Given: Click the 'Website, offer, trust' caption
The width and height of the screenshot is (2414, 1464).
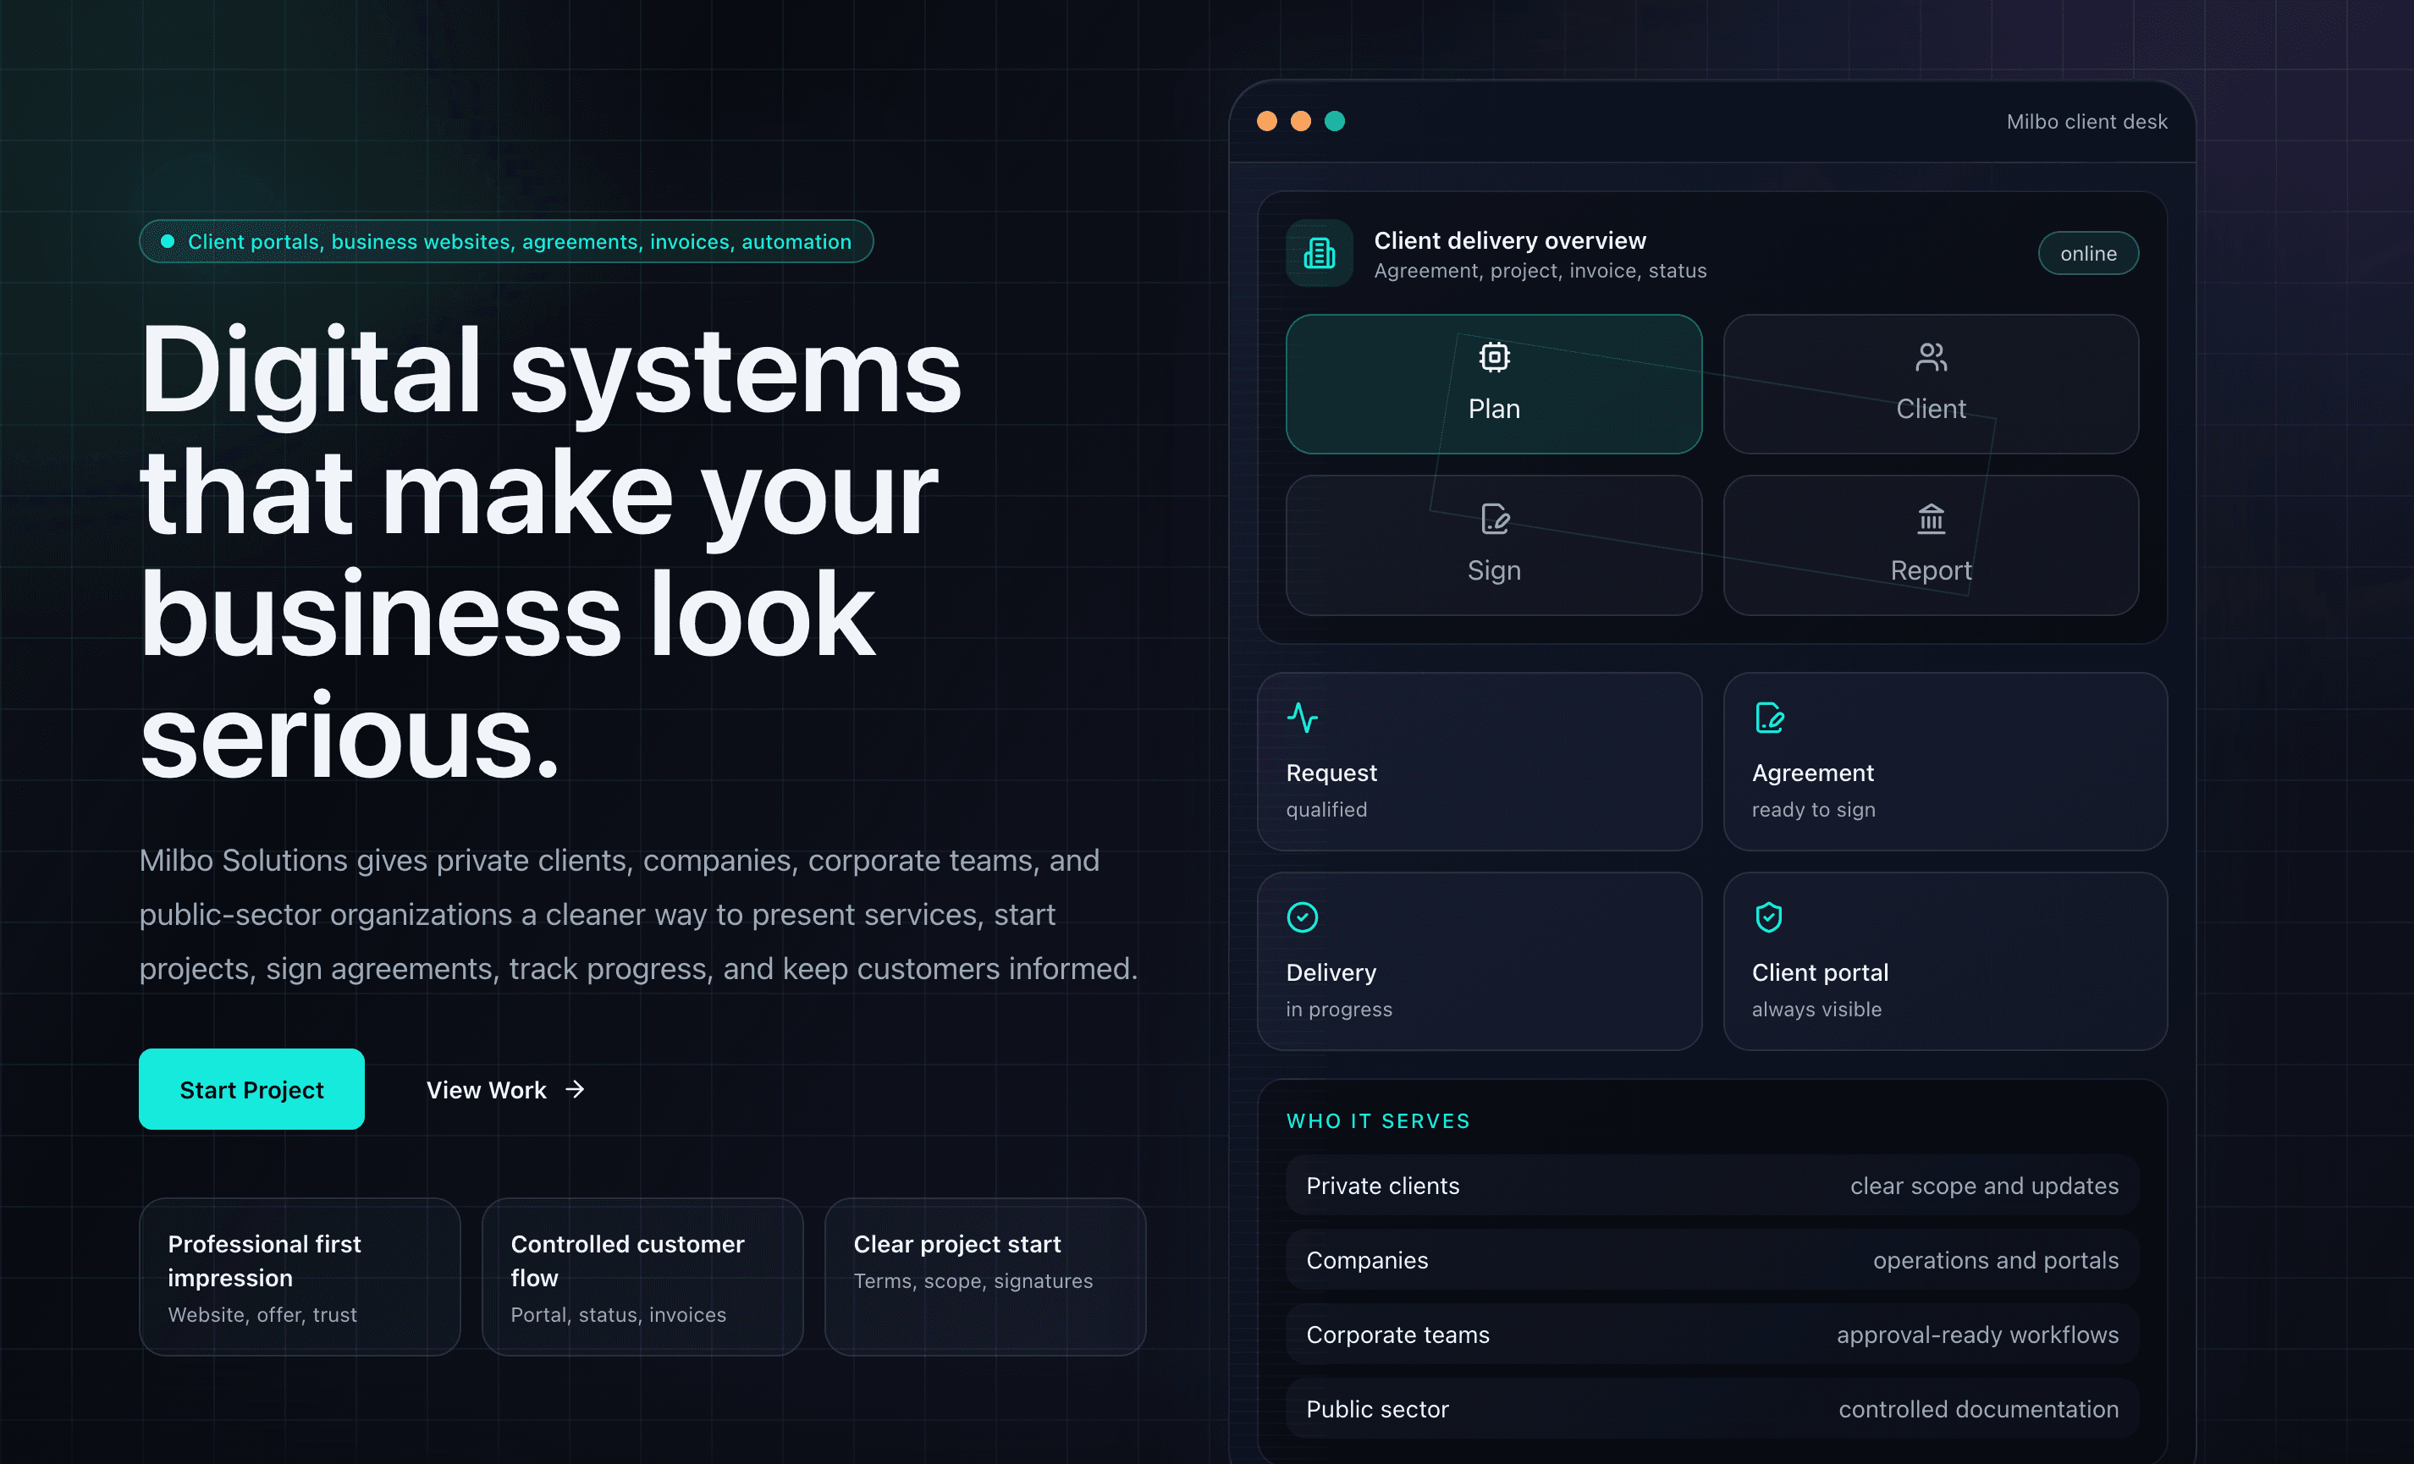Looking at the screenshot, I should pos(262,1314).
